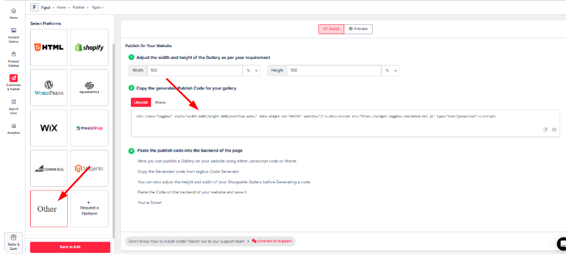Image resolution: width=566 pixels, height=257 pixels.
Task: Click Back to Edit button
Action: pos(70,247)
